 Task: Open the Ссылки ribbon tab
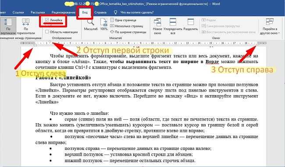coord(18,12)
